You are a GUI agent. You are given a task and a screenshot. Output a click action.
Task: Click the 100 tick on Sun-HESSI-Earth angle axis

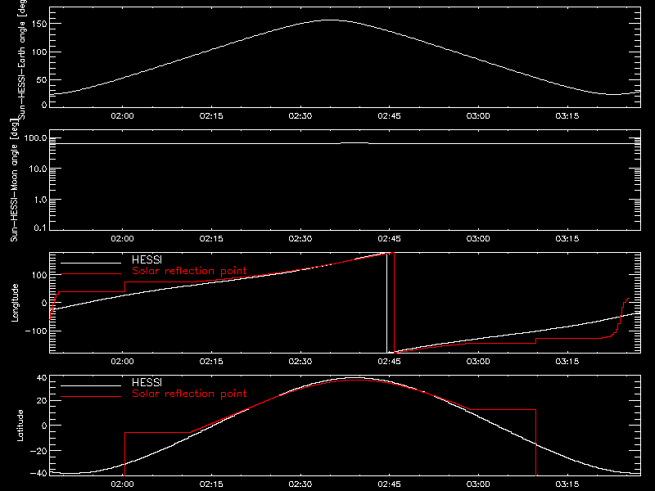click(x=39, y=52)
